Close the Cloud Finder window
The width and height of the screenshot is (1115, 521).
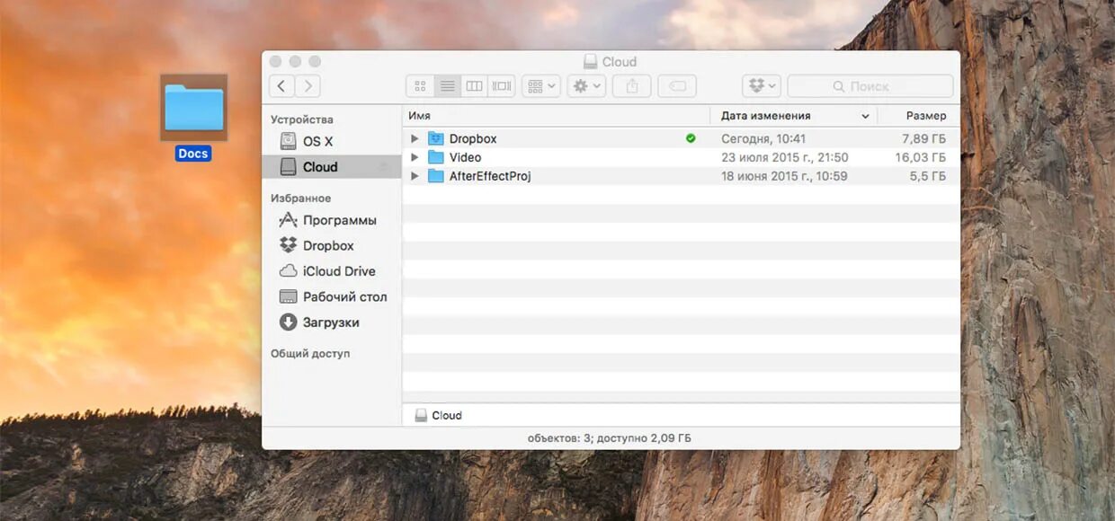click(275, 61)
